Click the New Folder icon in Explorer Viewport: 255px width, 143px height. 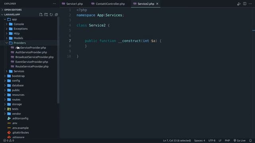click(x=46, y=15)
